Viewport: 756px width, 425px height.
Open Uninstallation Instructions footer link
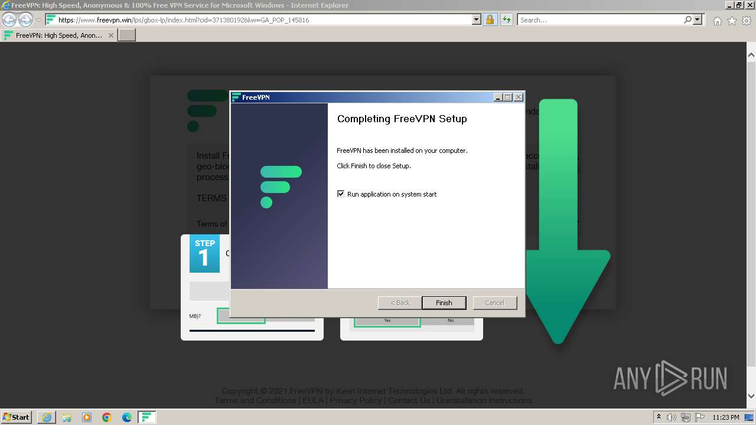pos(484,400)
